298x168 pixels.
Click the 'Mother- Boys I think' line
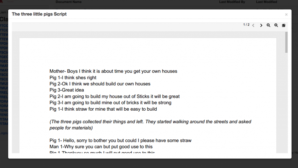pyautogui.click(x=113, y=71)
